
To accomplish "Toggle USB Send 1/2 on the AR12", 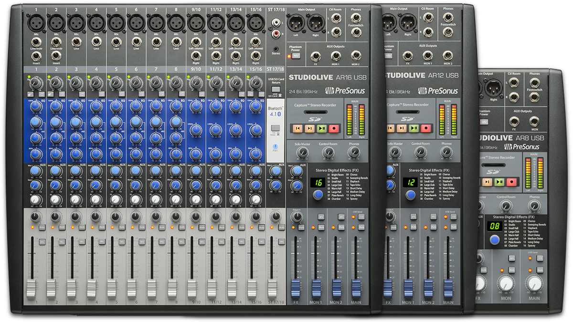I will (454, 217).
